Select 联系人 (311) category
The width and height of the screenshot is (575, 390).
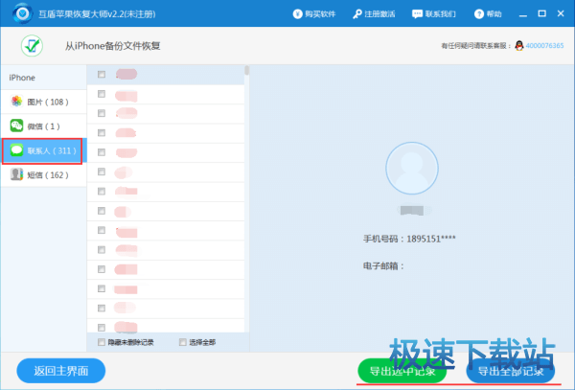[x=44, y=150]
